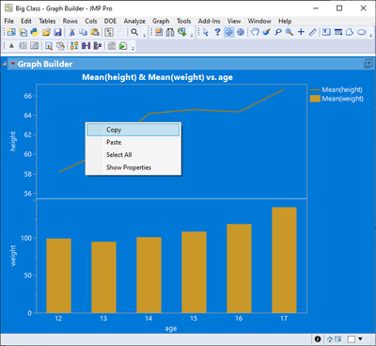Click the binoculars icon in toolbar
The width and height of the screenshot is (376, 346).
pyautogui.click(x=170, y=32)
